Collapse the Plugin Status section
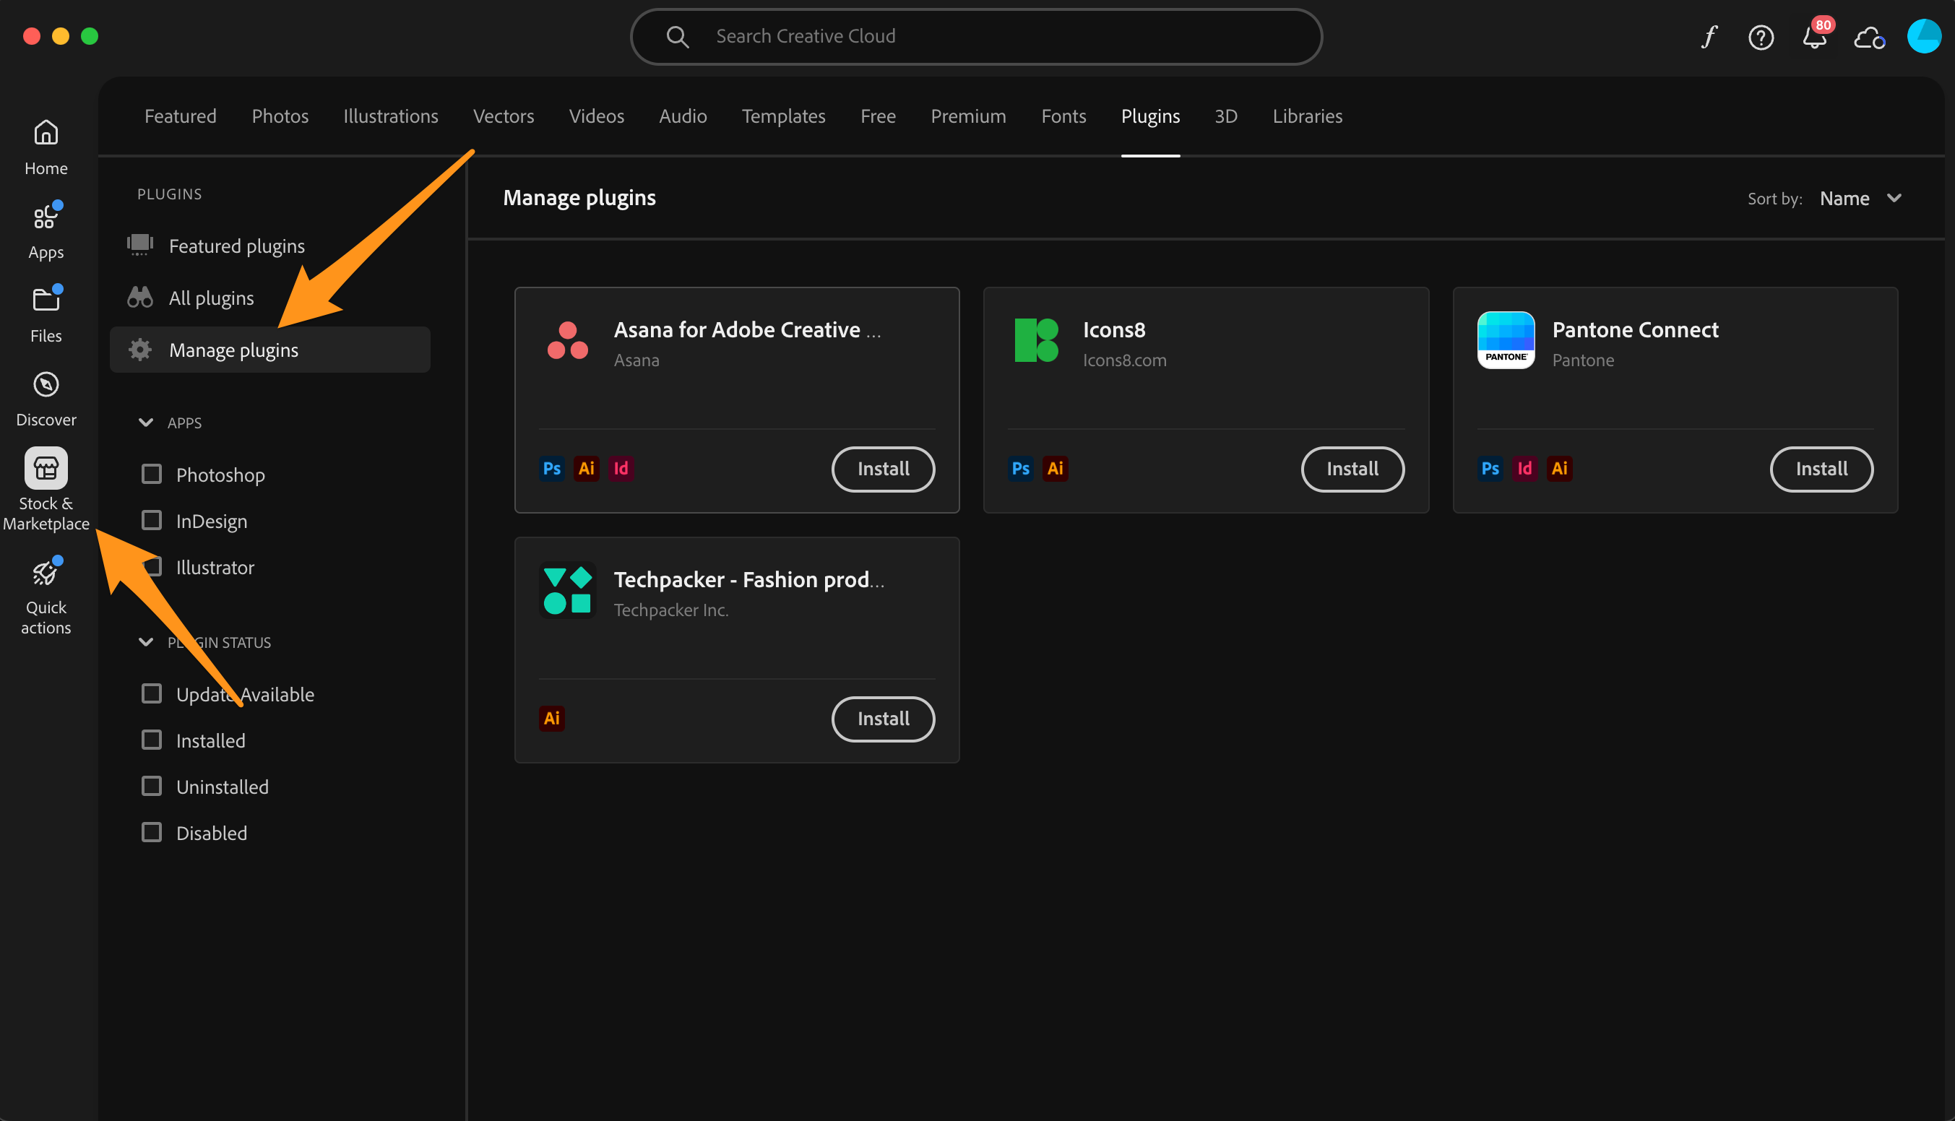 [145, 642]
